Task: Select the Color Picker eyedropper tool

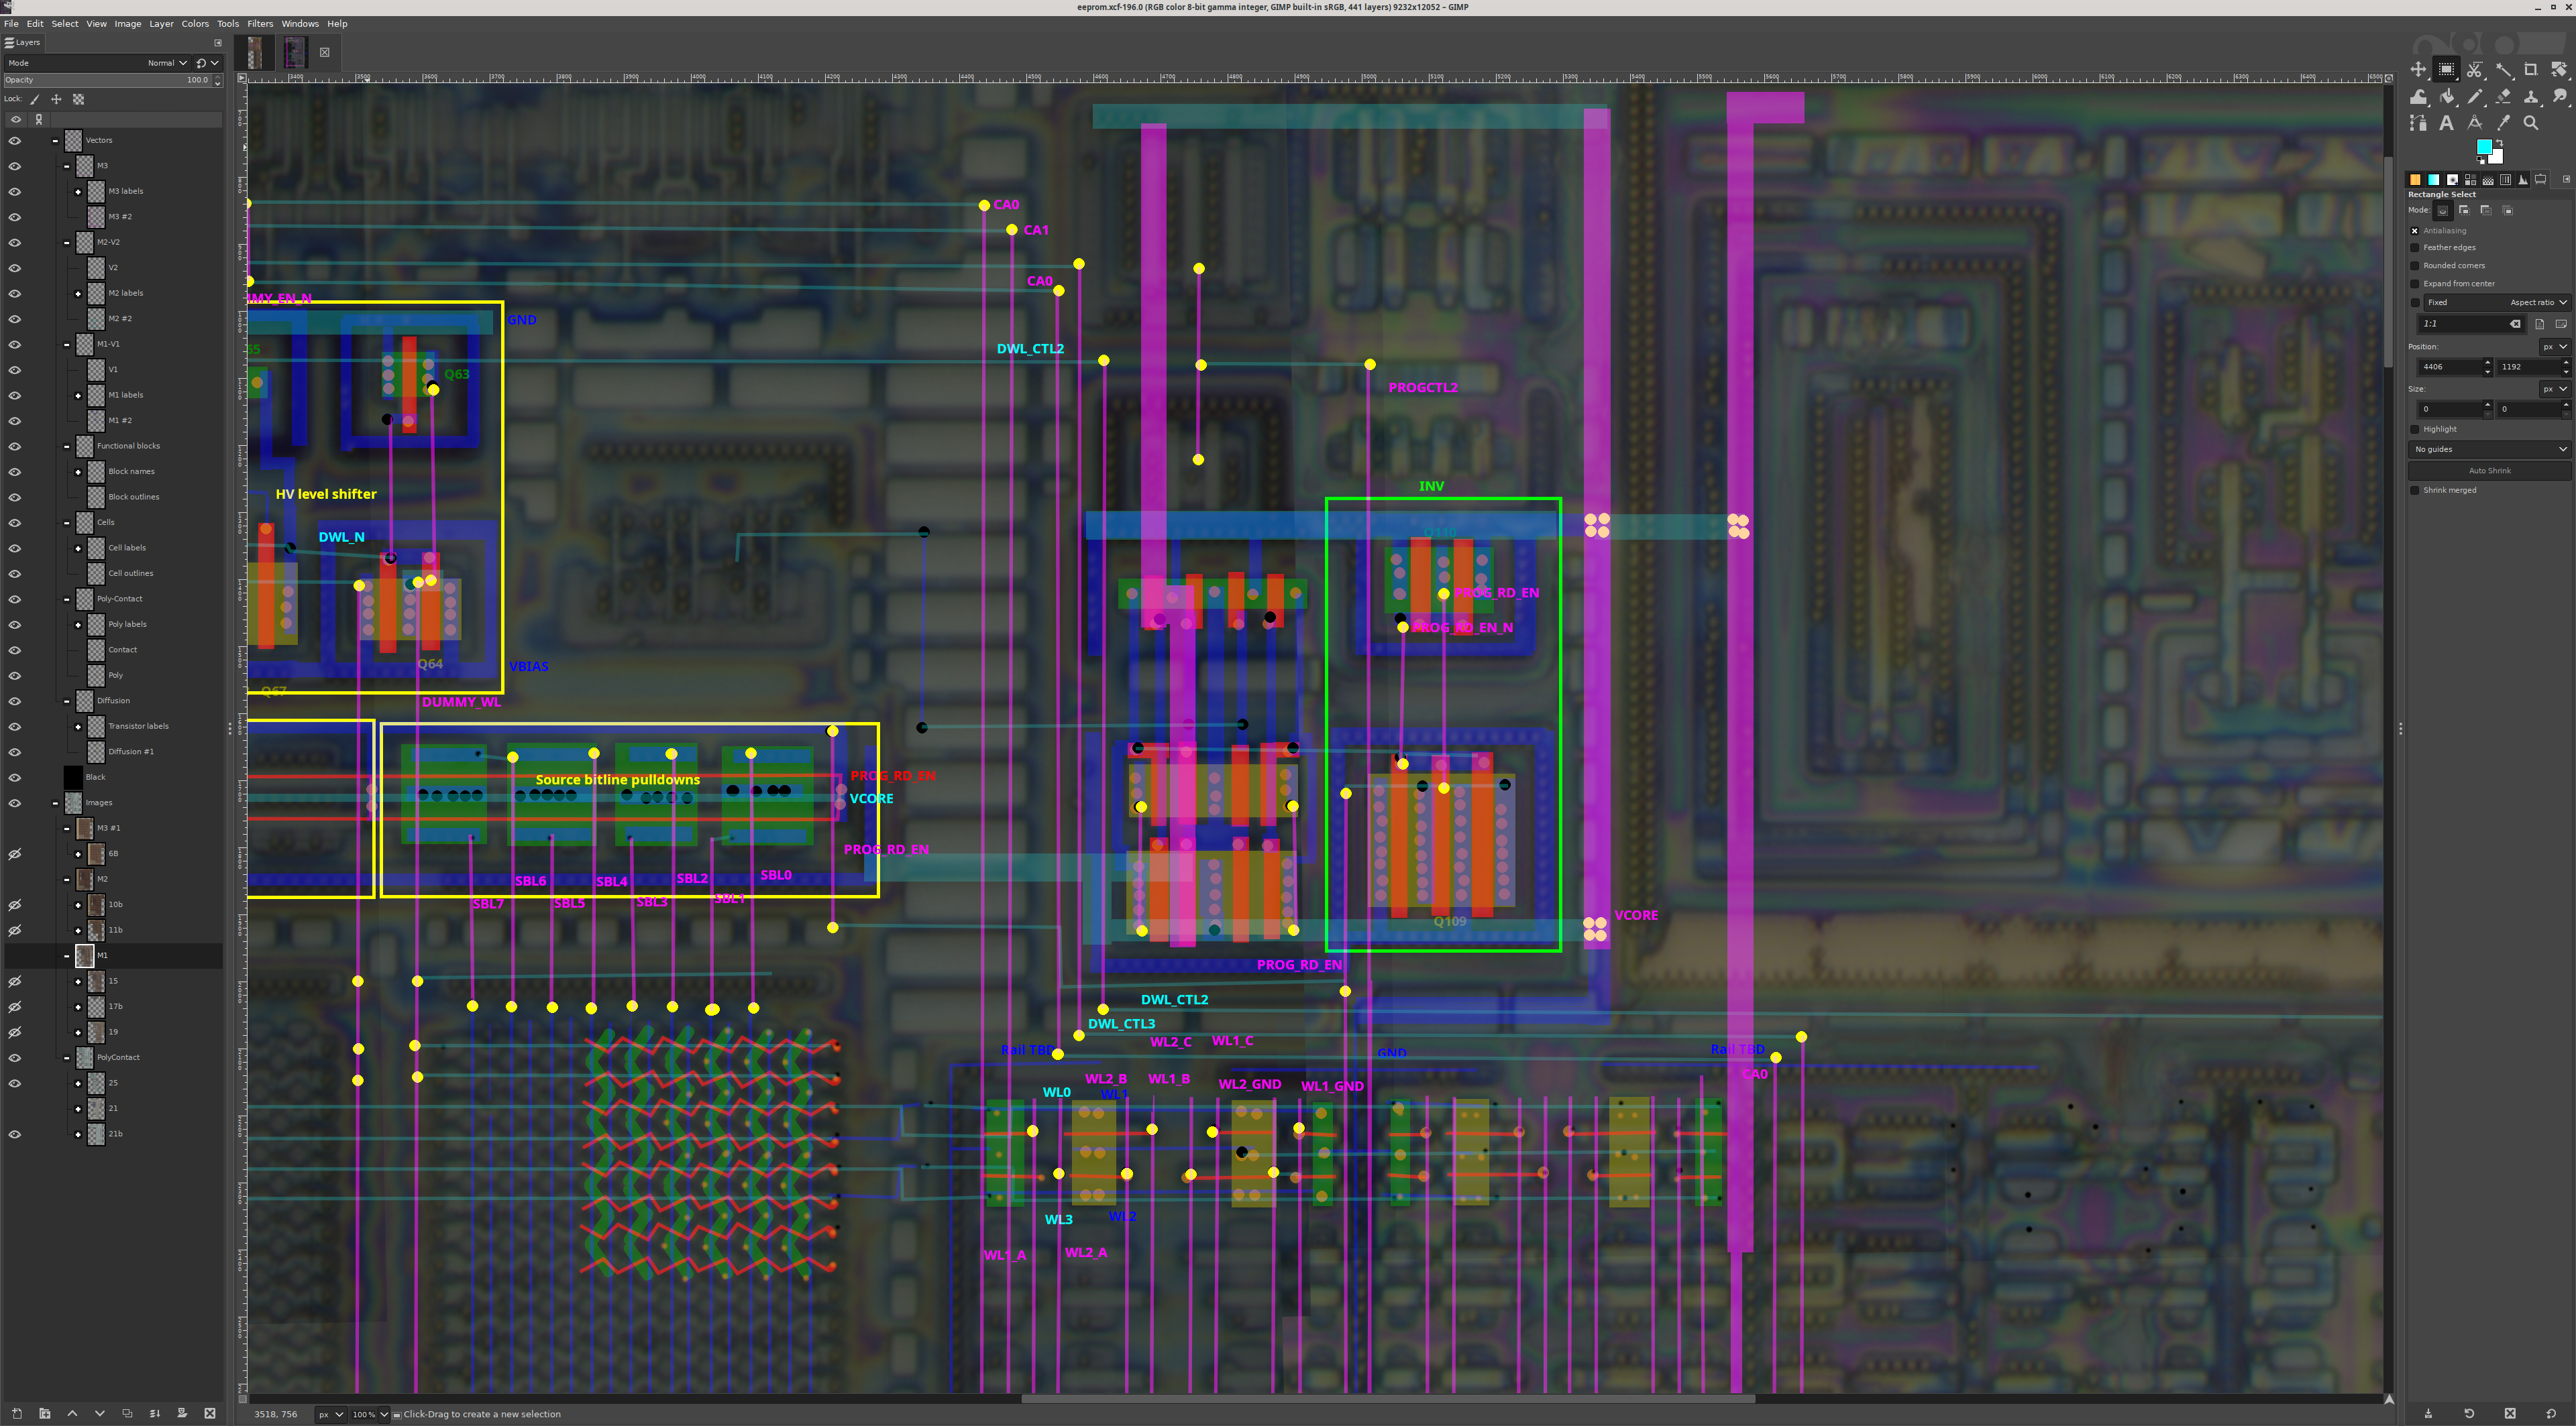Action: coord(2503,123)
